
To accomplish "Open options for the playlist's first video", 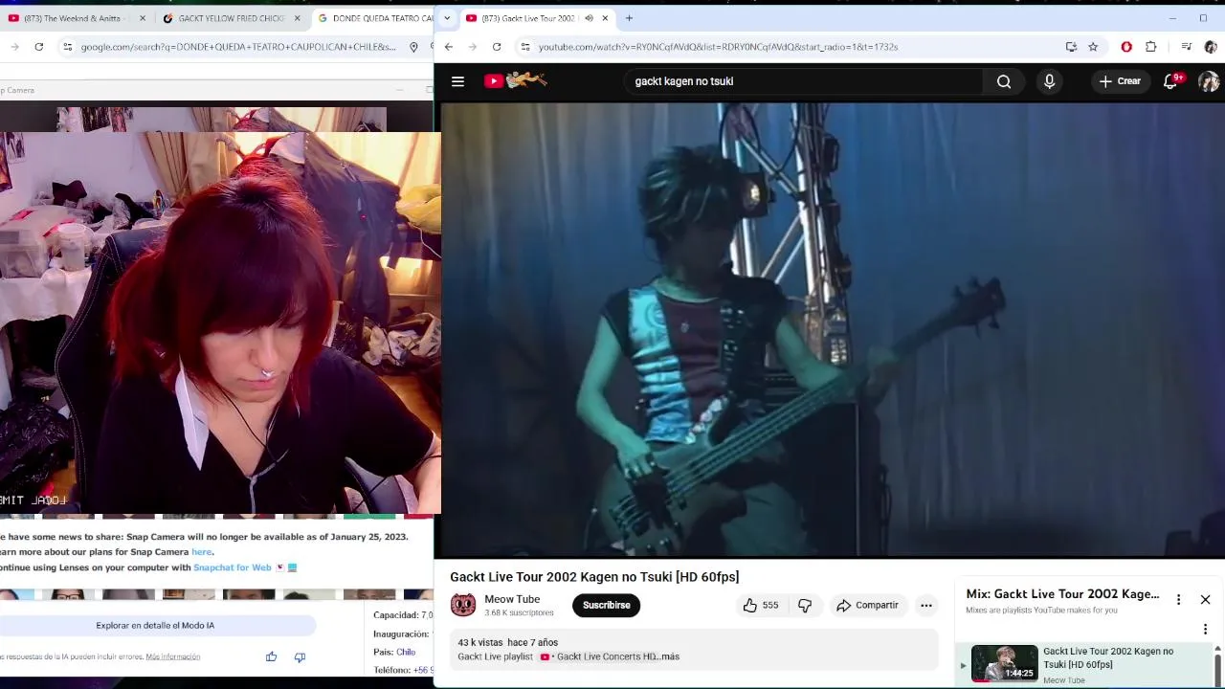I will coord(1205,629).
